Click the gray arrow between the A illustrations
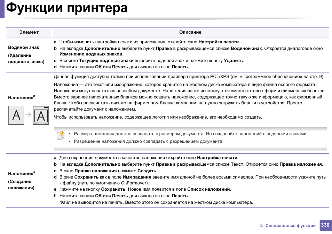This screenshot has width=332, height=234. pyautogui.click(x=28, y=115)
